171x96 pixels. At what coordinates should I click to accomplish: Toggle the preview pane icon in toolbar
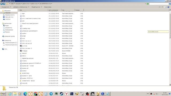point(165,7)
